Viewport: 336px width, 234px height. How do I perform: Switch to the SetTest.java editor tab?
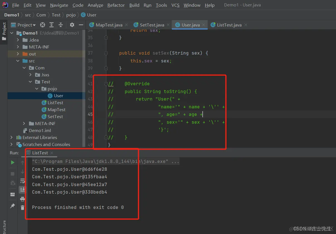pos(152,25)
